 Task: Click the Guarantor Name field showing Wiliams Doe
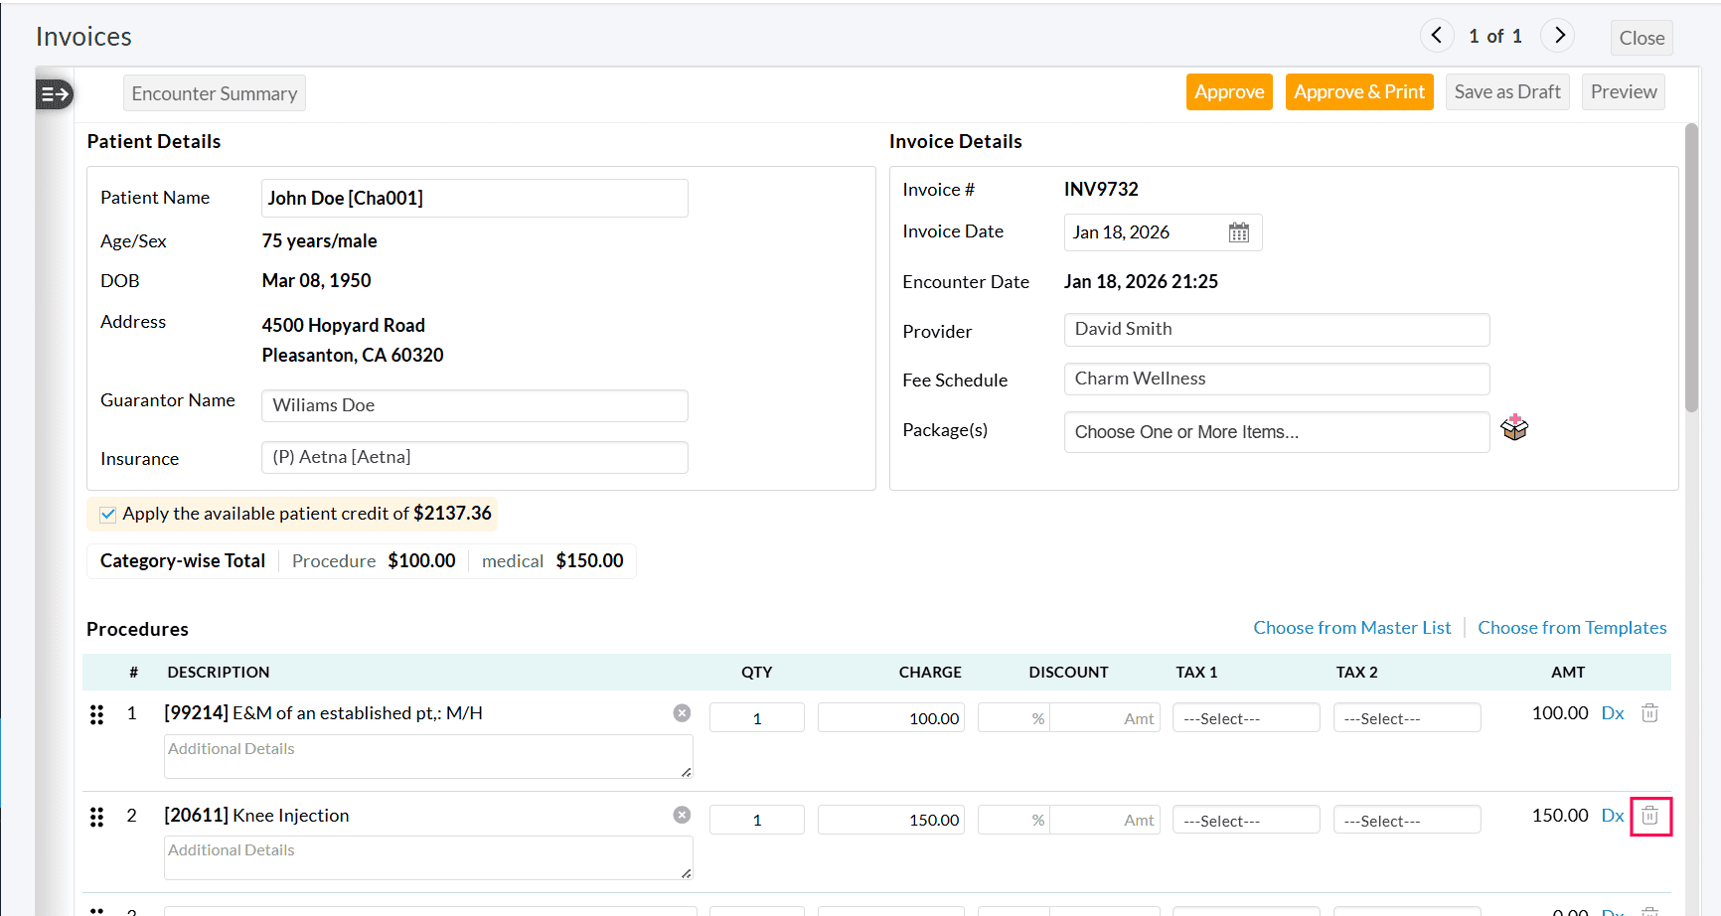(x=474, y=405)
